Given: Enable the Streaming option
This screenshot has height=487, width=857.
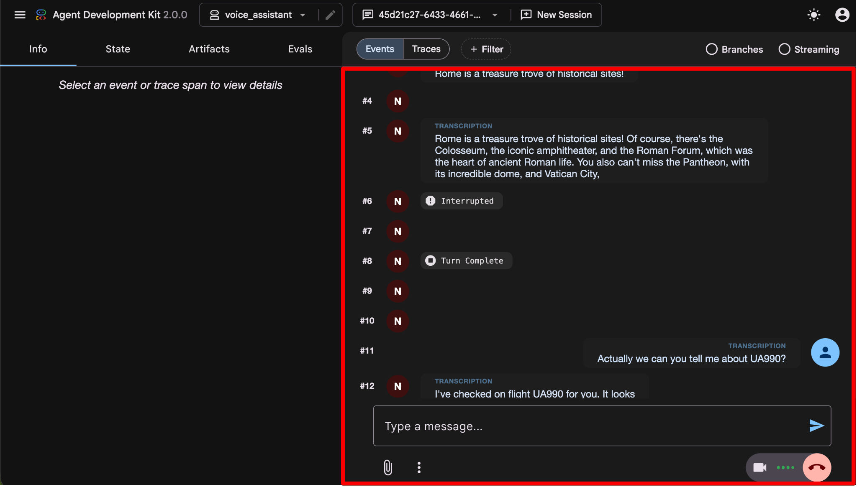Looking at the screenshot, I should 808,49.
